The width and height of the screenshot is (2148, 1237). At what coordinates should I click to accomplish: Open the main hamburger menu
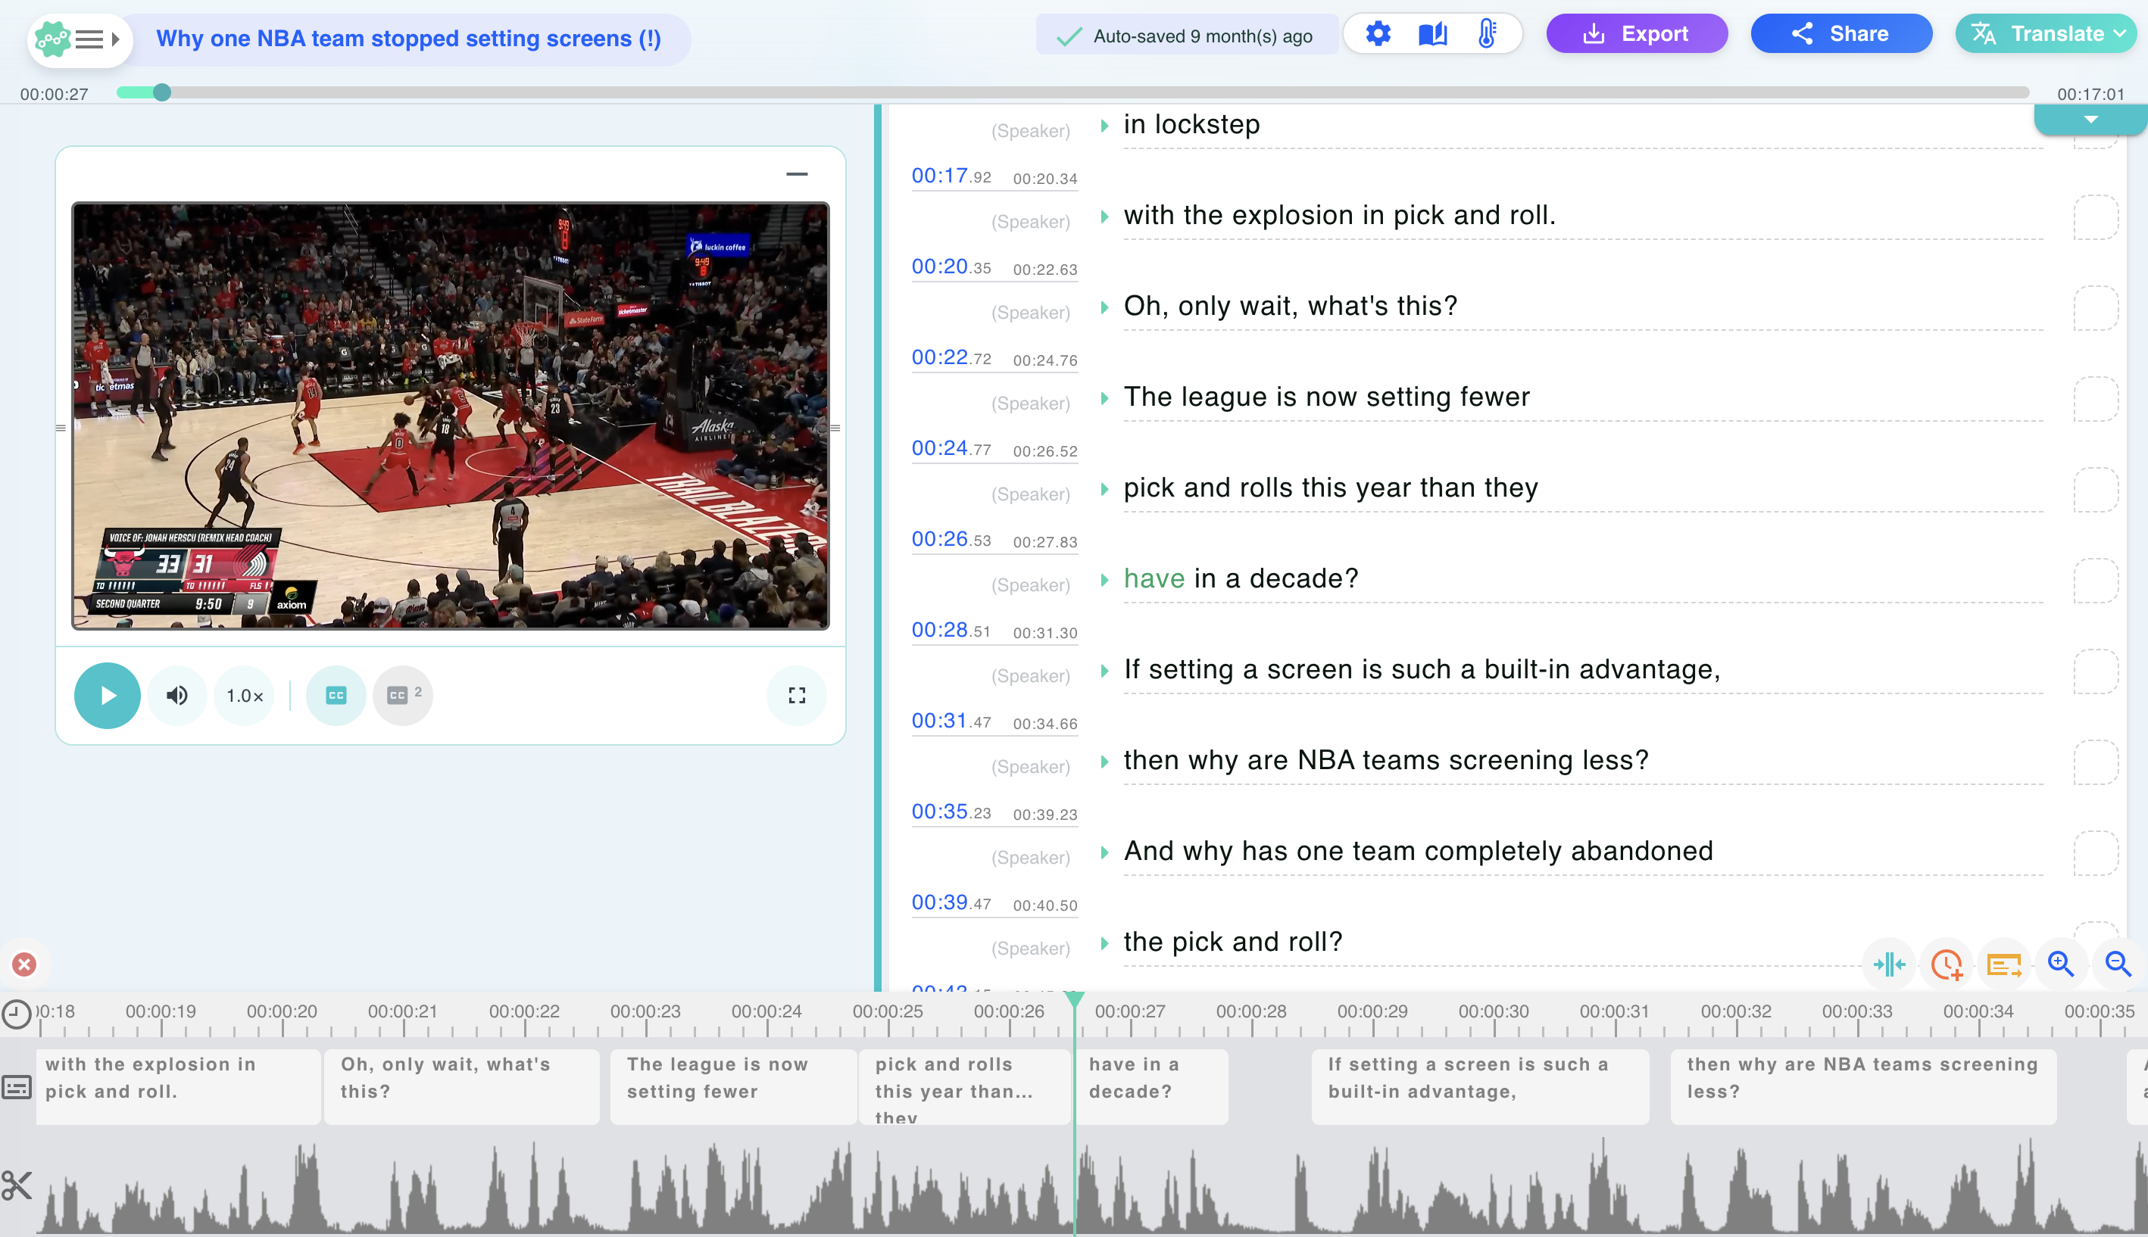click(x=89, y=39)
